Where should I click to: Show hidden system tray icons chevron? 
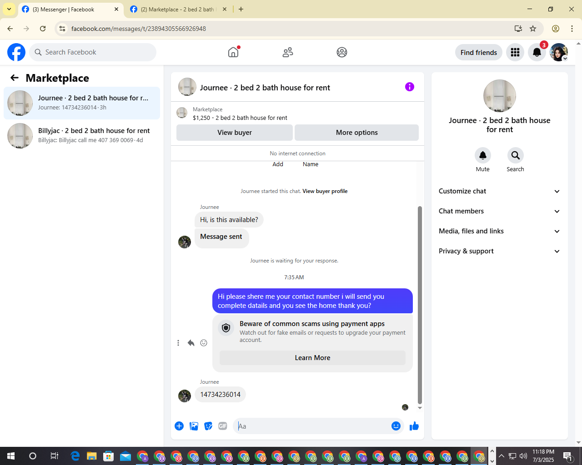point(502,456)
